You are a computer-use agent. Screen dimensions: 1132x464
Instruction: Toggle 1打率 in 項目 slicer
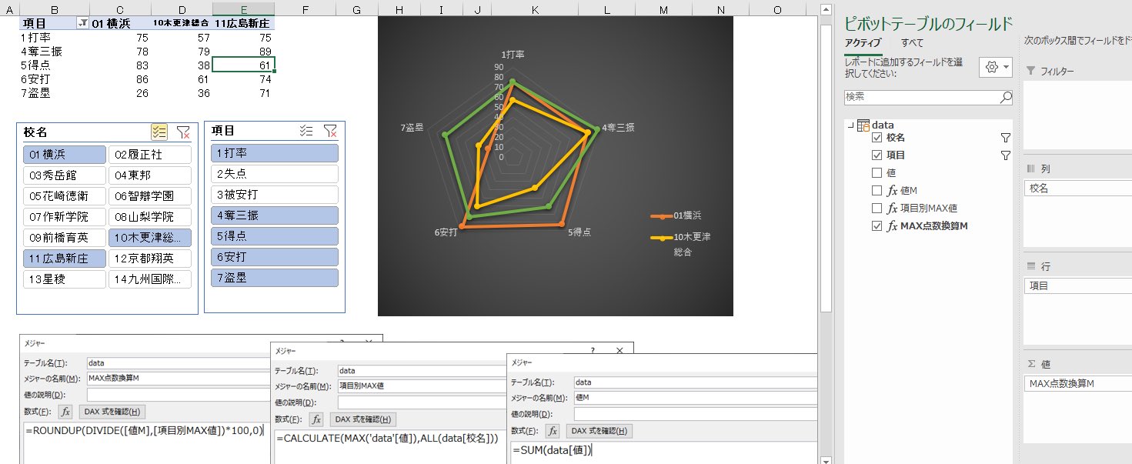click(275, 153)
